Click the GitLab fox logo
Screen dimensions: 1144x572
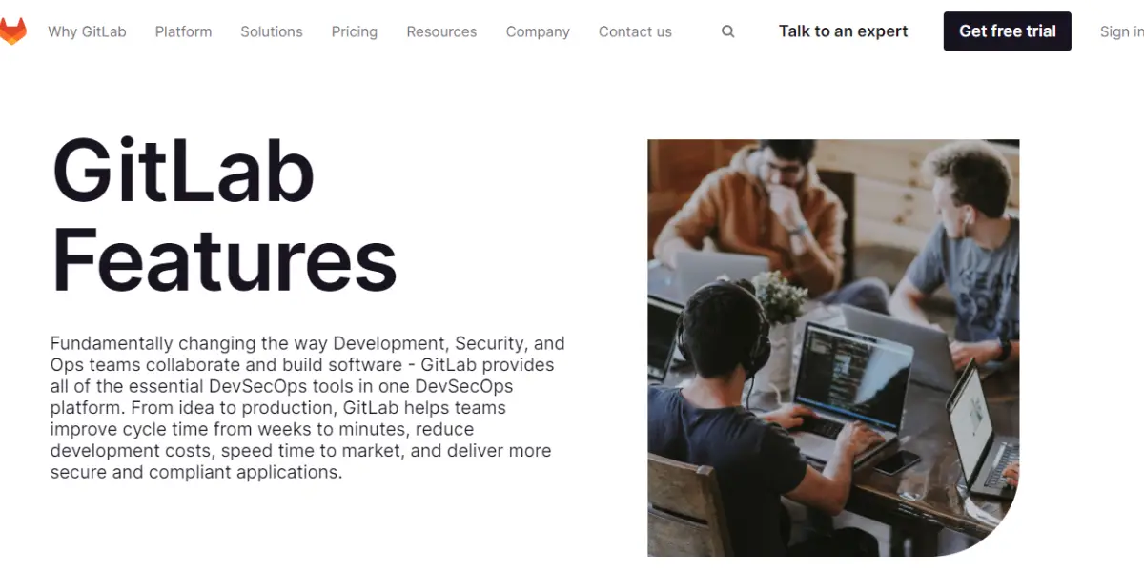coord(12,31)
